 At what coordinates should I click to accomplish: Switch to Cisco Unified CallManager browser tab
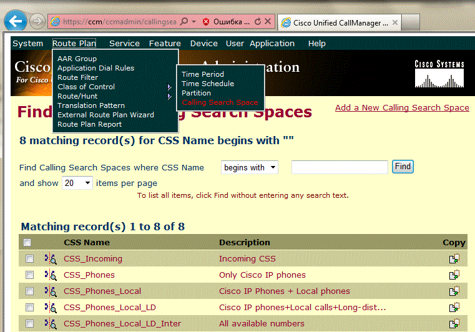click(x=337, y=22)
